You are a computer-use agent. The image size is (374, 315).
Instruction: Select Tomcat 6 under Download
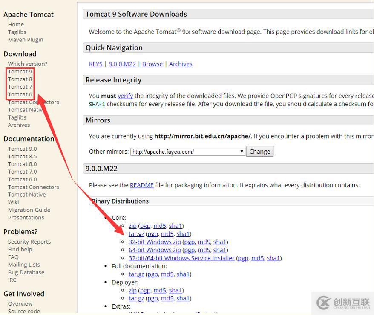coord(20,94)
